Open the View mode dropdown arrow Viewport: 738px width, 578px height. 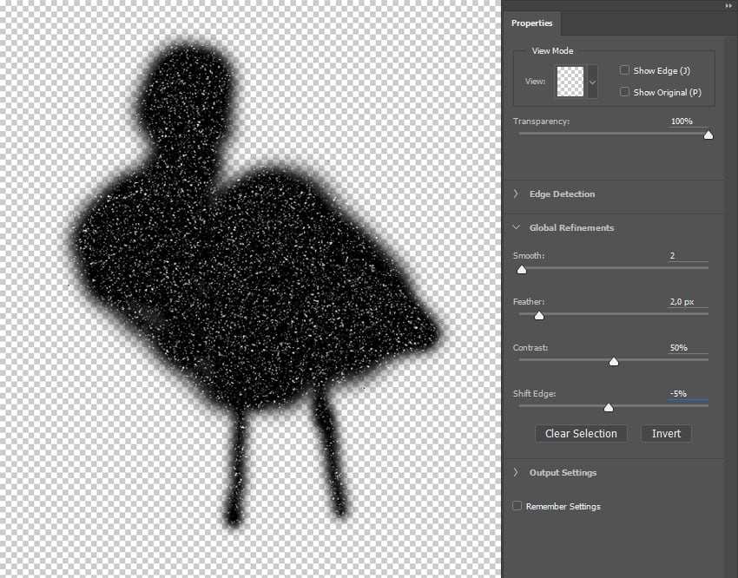click(593, 82)
